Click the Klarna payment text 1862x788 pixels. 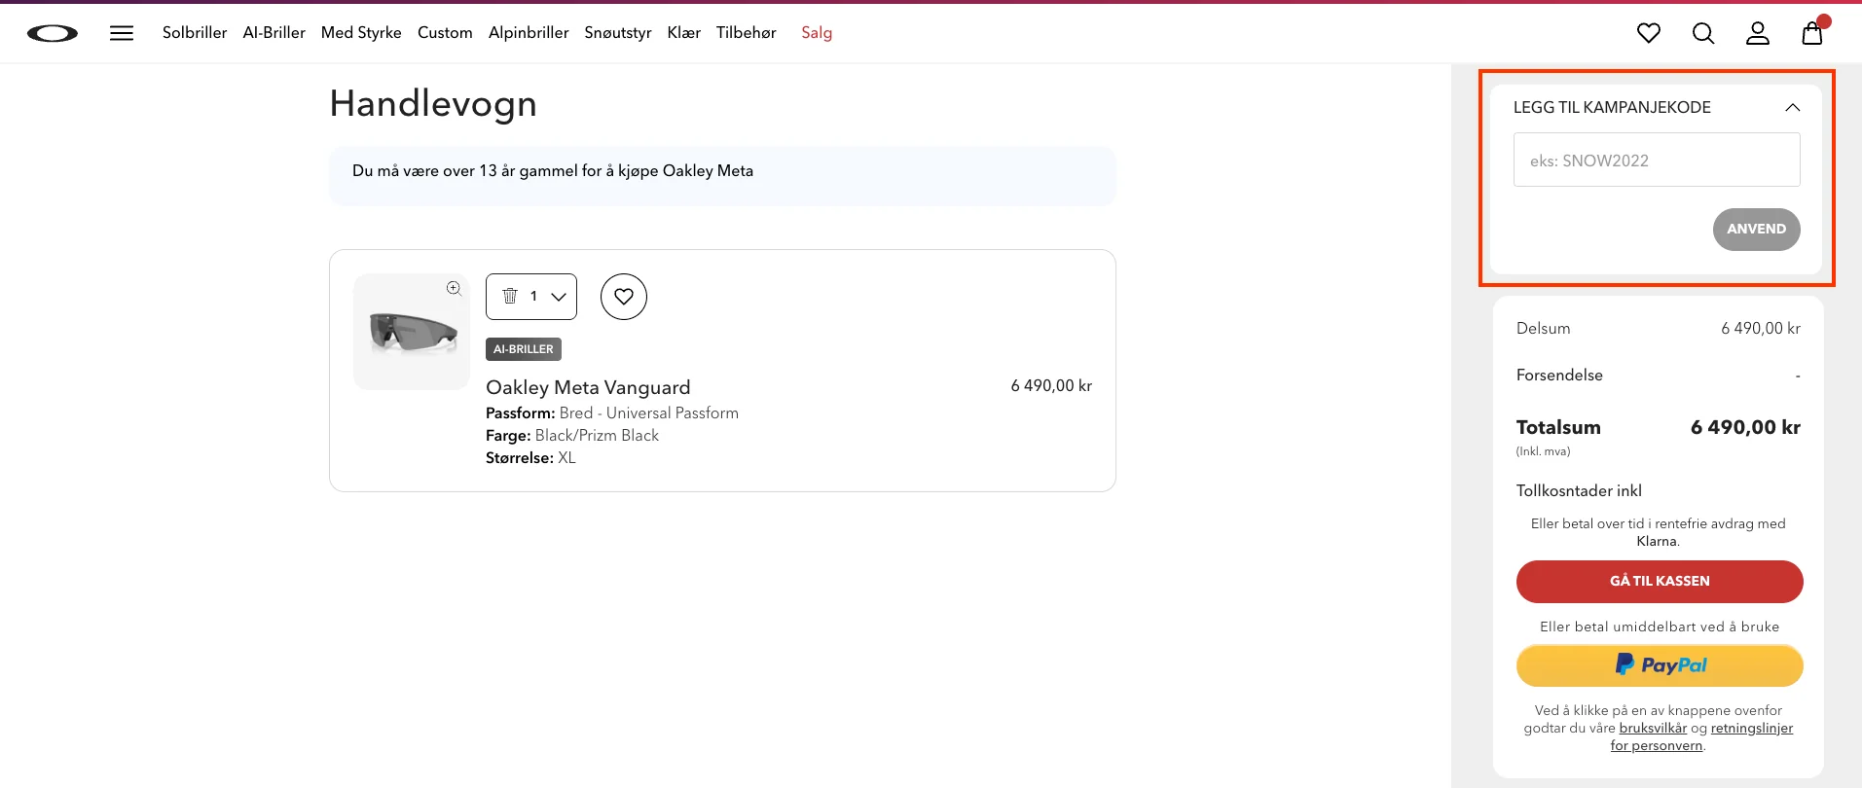coord(1659,533)
